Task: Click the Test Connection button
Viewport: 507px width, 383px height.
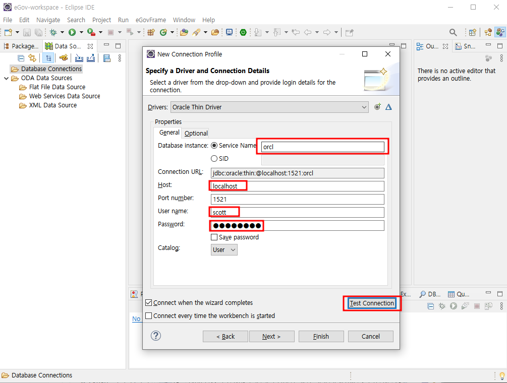Action: tap(372, 303)
